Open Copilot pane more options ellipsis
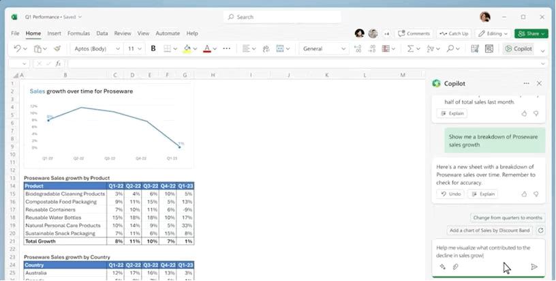The width and height of the screenshot is (556, 281). coord(526,83)
